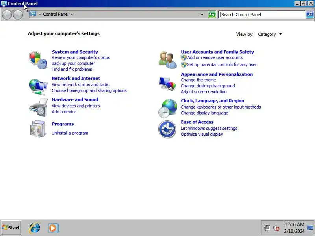
Task: Open the Hardware and Sound heading link
Action: [75, 100]
